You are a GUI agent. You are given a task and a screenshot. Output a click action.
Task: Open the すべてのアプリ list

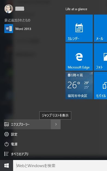[16, 154]
